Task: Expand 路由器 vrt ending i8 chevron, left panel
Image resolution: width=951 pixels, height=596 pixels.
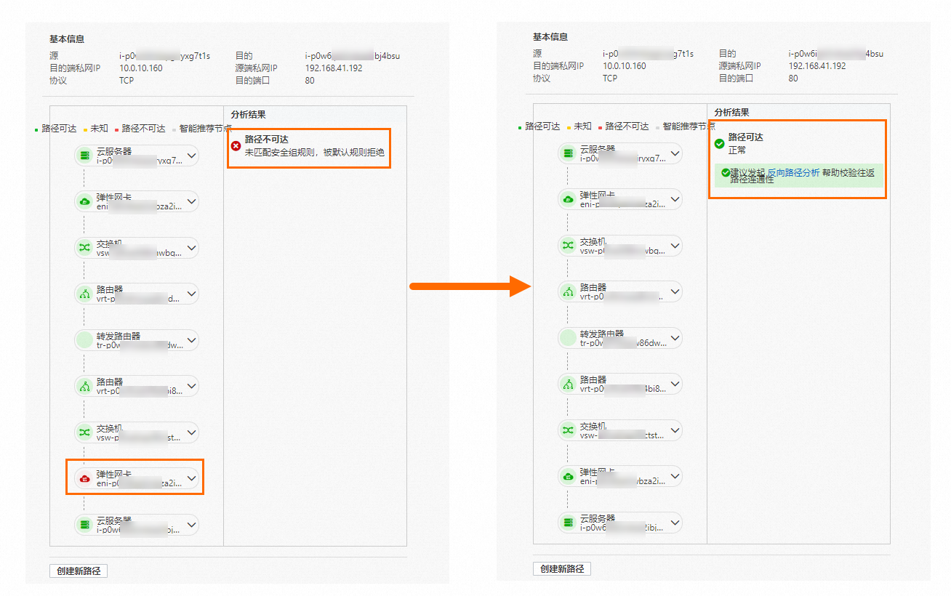Action: (x=192, y=386)
